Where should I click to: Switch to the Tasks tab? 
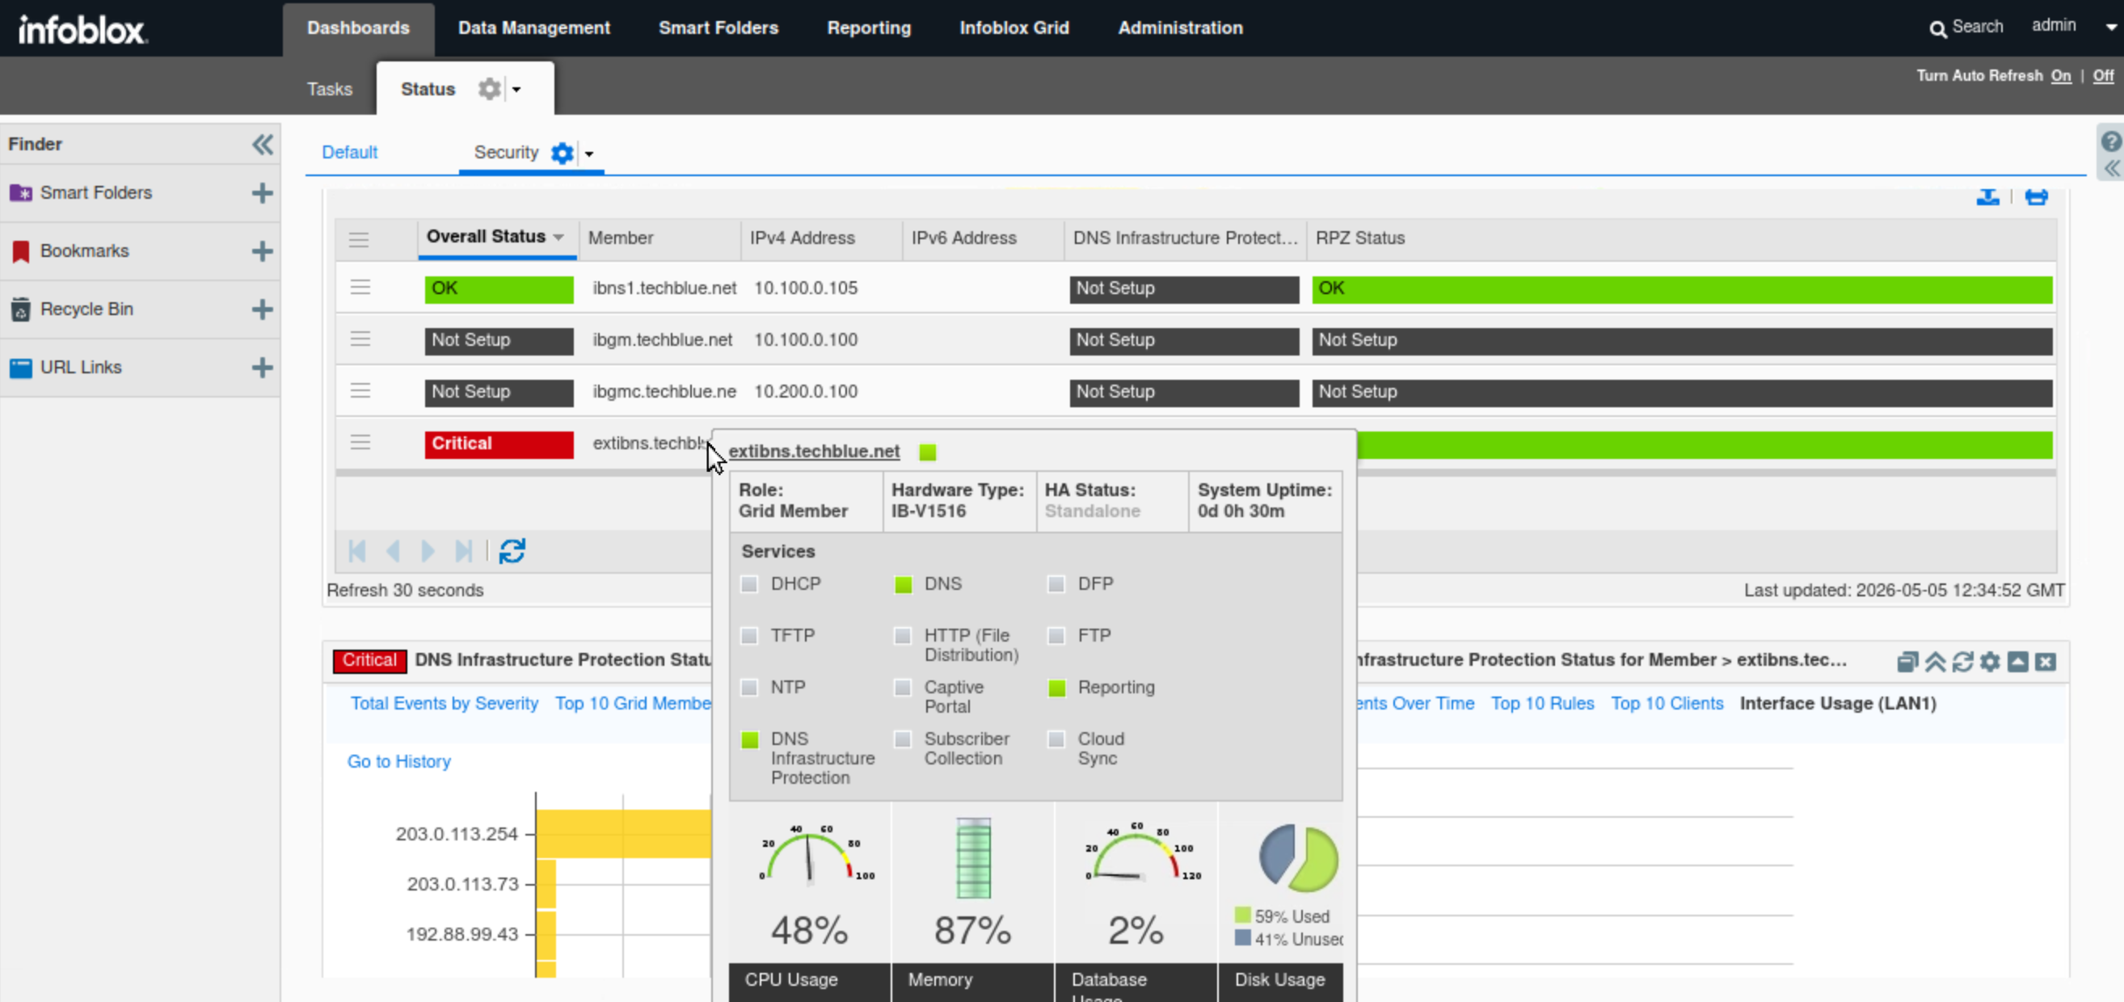(330, 89)
